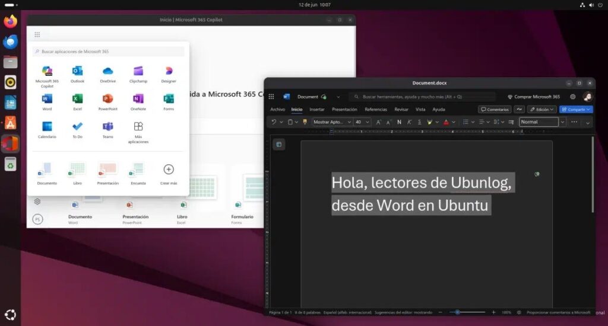
Task: Select the Format Painter icon
Action: coord(305,122)
